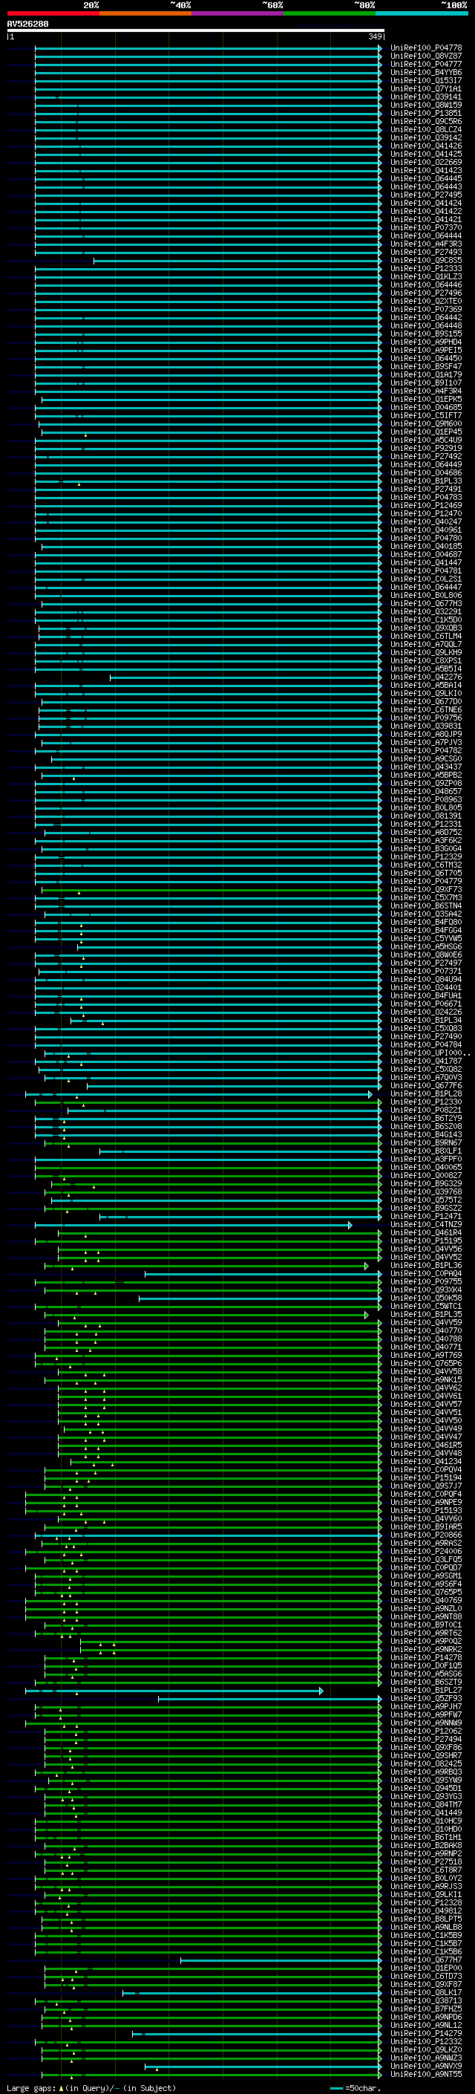The image size is (475, 2094).
Task: Select label UniRef100_Q84TM7
Action: (x=426, y=1804)
